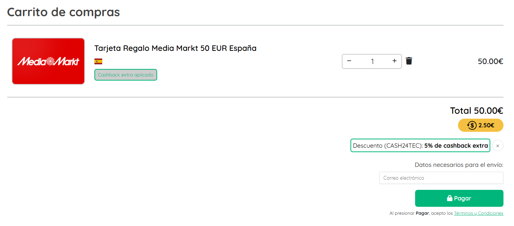Remove the CASH24TEC discount code
This screenshot has width=514, height=226.
pos(497,146)
